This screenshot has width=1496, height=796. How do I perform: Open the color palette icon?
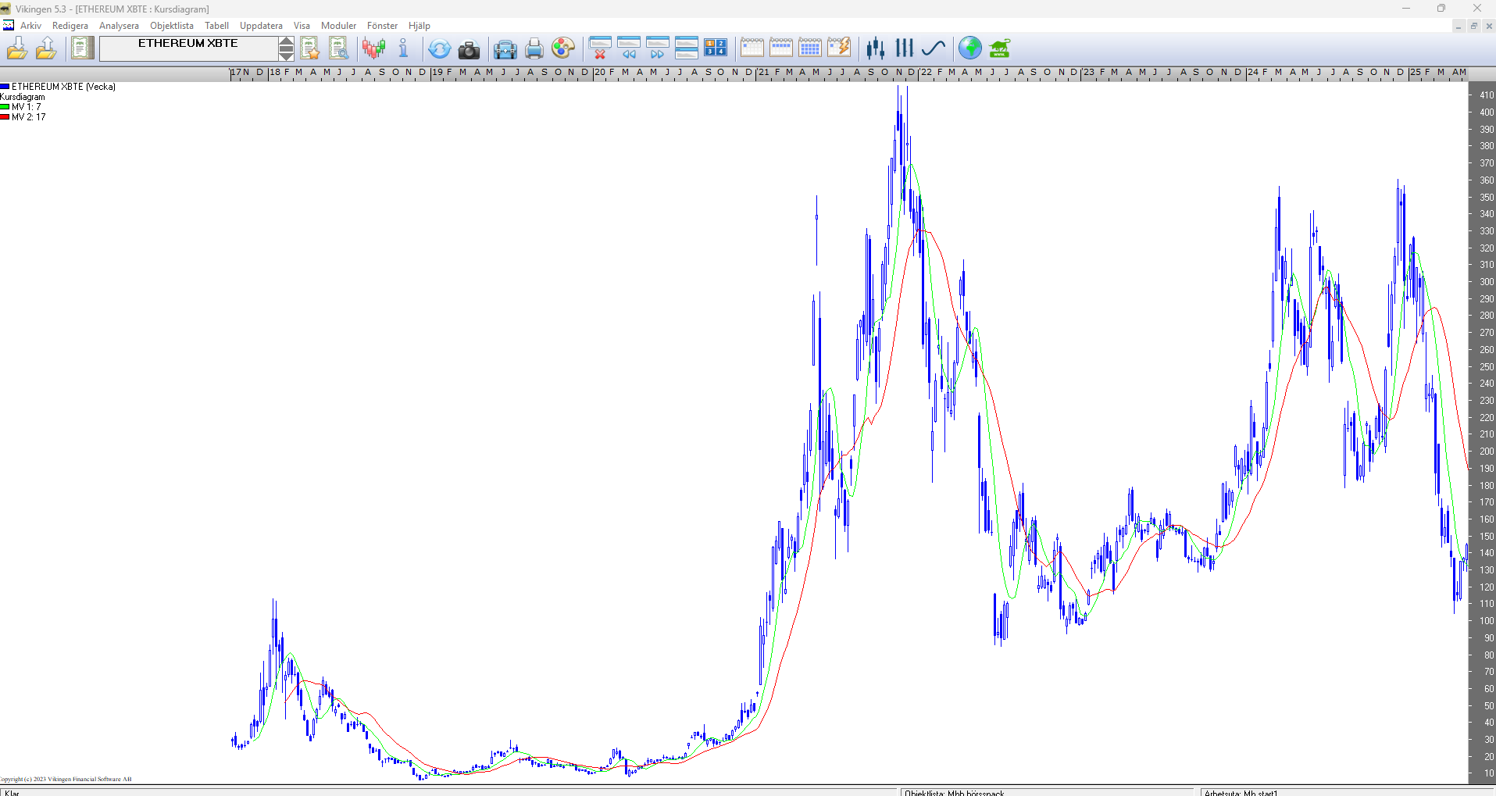(563, 48)
